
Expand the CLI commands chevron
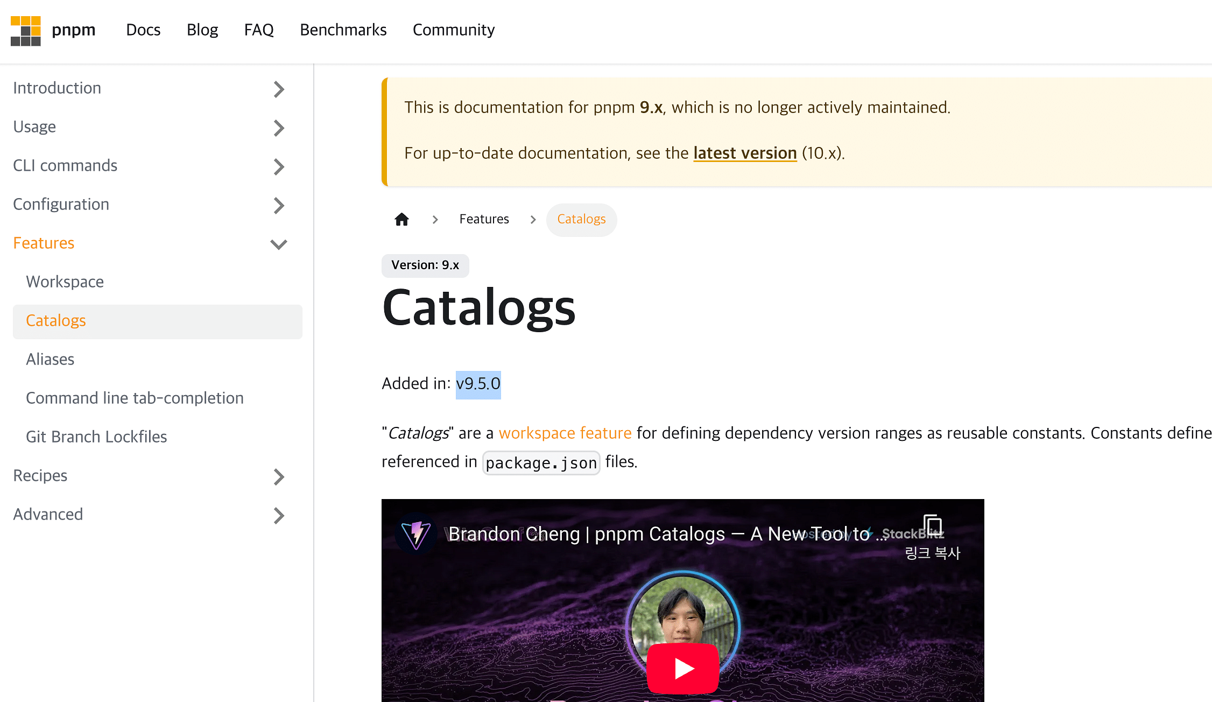(x=278, y=166)
